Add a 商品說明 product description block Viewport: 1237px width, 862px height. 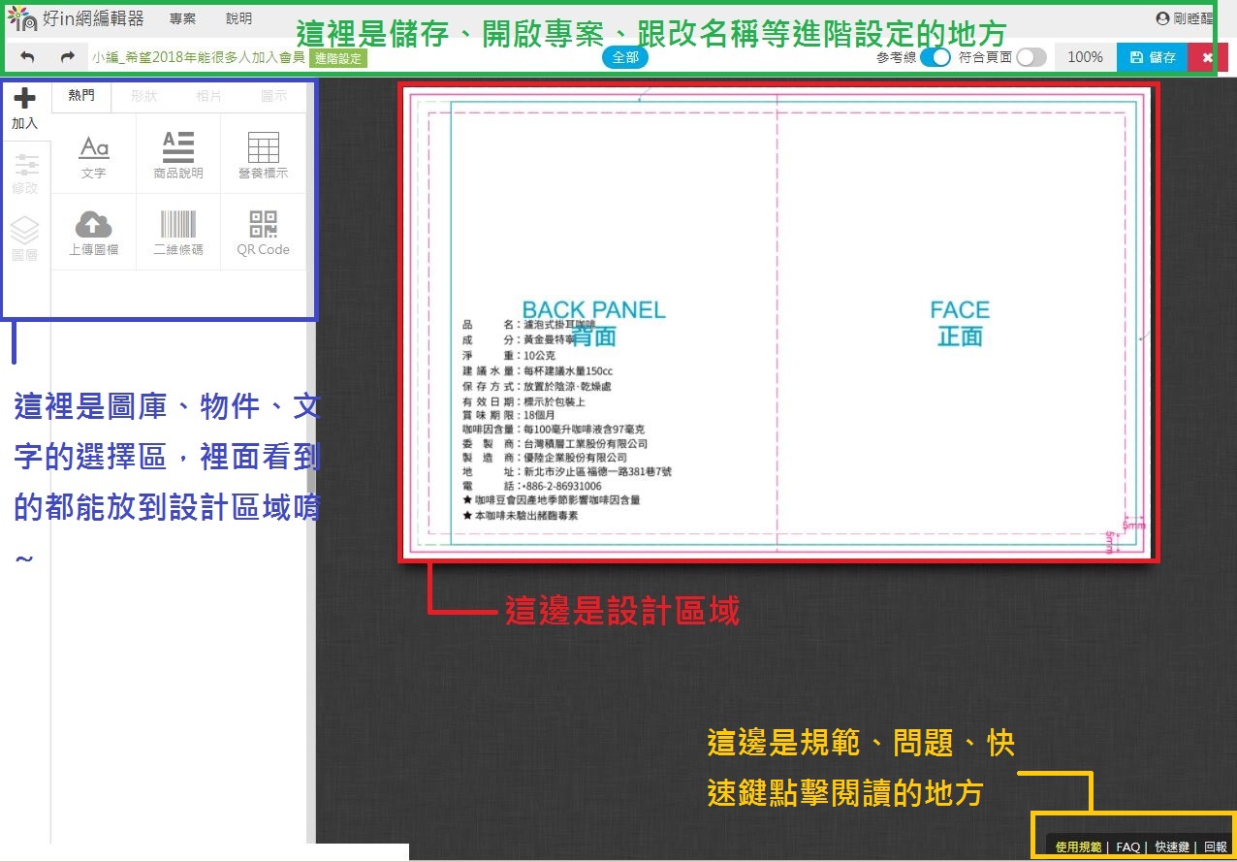coord(178,156)
